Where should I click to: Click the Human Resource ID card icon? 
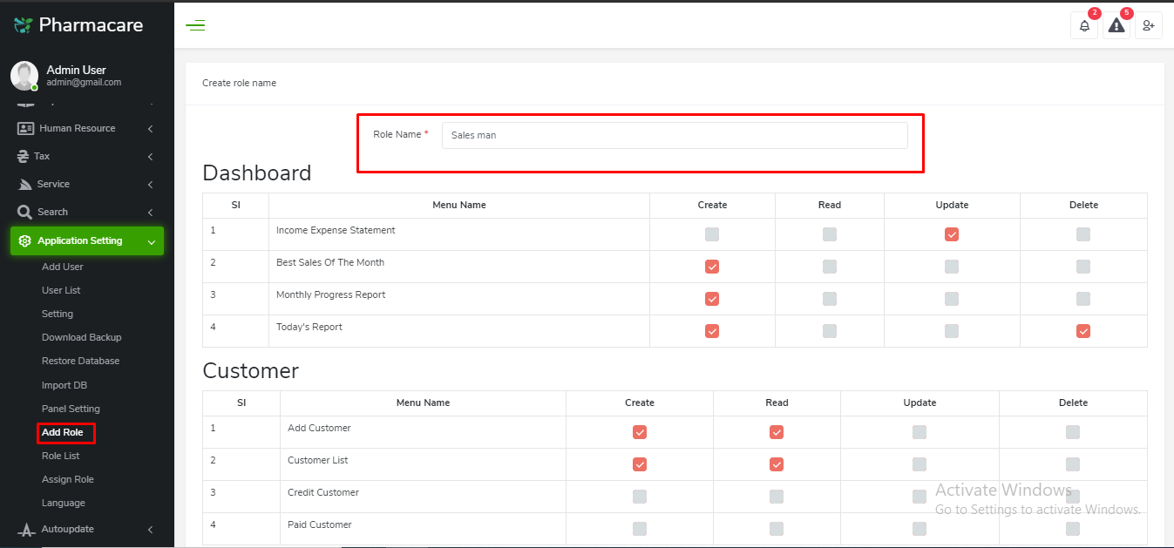pyautogui.click(x=25, y=129)
